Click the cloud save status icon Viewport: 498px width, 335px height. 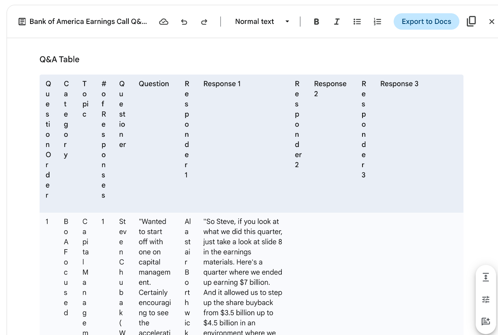(164, 22)
